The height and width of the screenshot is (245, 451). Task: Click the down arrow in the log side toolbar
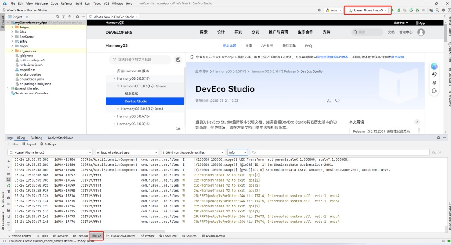[x=8, y=167]
